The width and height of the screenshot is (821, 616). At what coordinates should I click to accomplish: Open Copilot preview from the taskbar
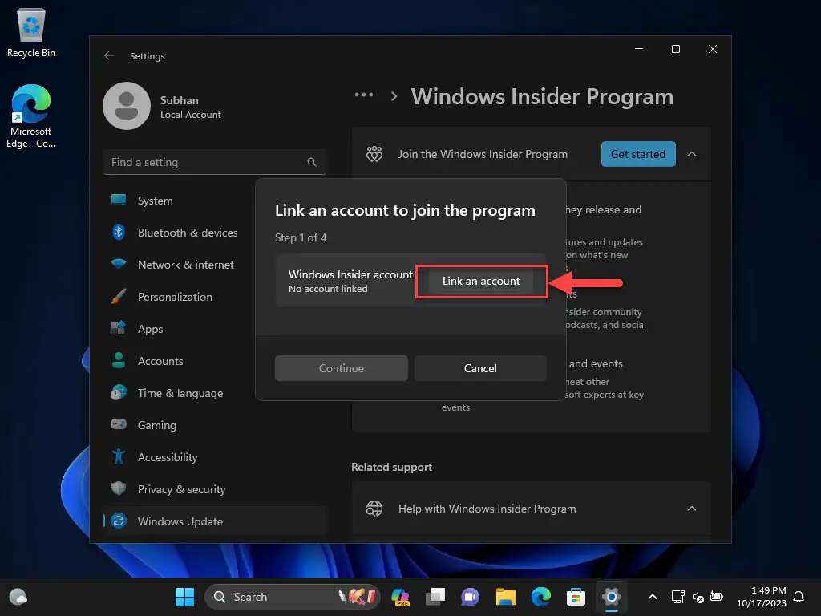click(401, 597)
